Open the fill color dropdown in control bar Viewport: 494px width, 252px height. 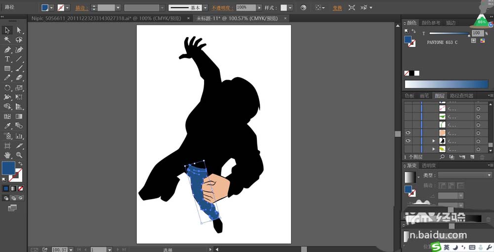(51, 7)
